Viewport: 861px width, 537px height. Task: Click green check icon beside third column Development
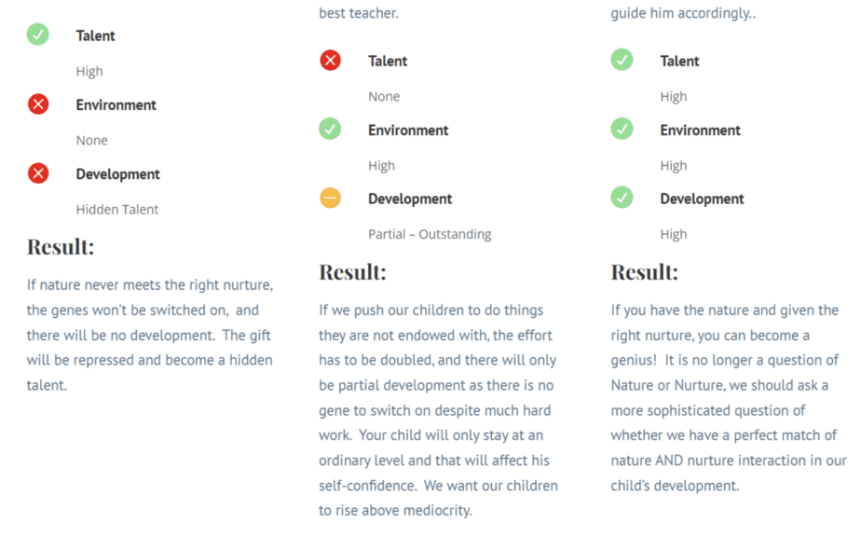point(622,198)
